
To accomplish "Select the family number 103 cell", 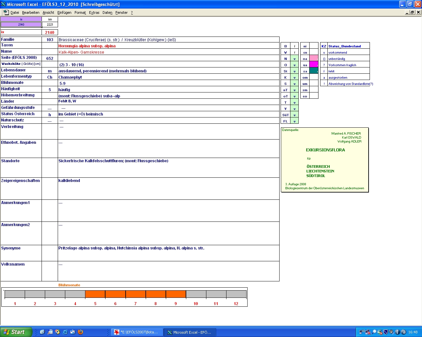I will [x=50, y=39].
